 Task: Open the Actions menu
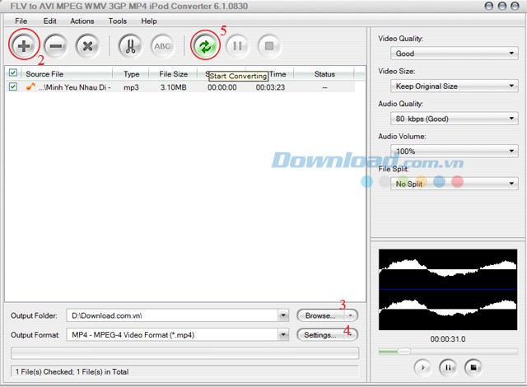[x=82, y=21]
